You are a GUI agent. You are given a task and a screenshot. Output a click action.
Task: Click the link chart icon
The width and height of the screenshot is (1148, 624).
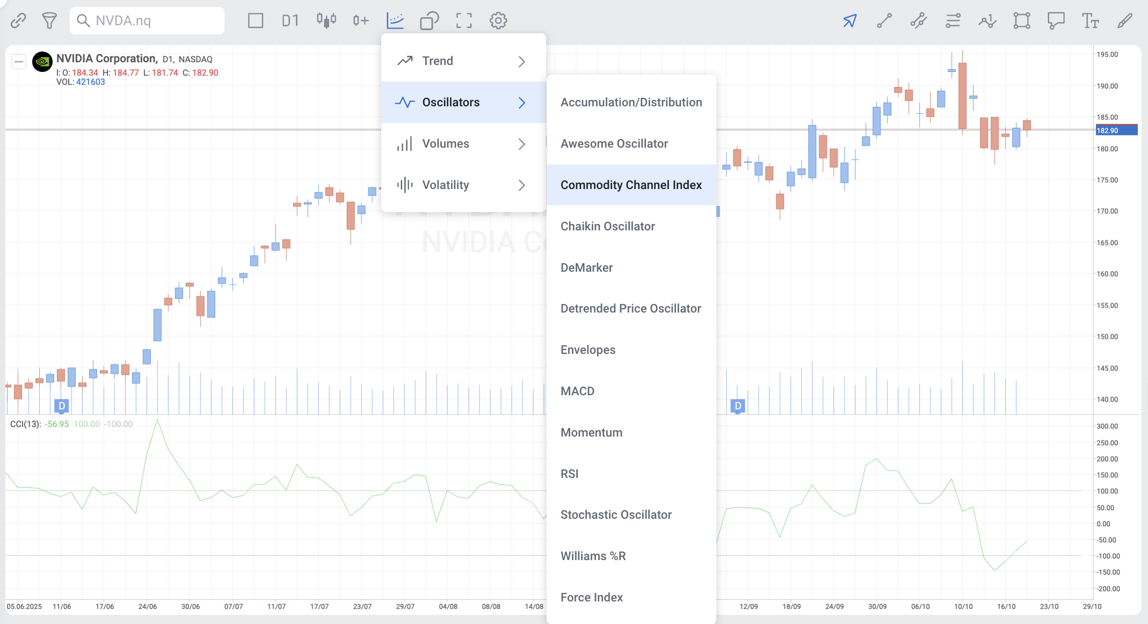(x=18, y=21)
